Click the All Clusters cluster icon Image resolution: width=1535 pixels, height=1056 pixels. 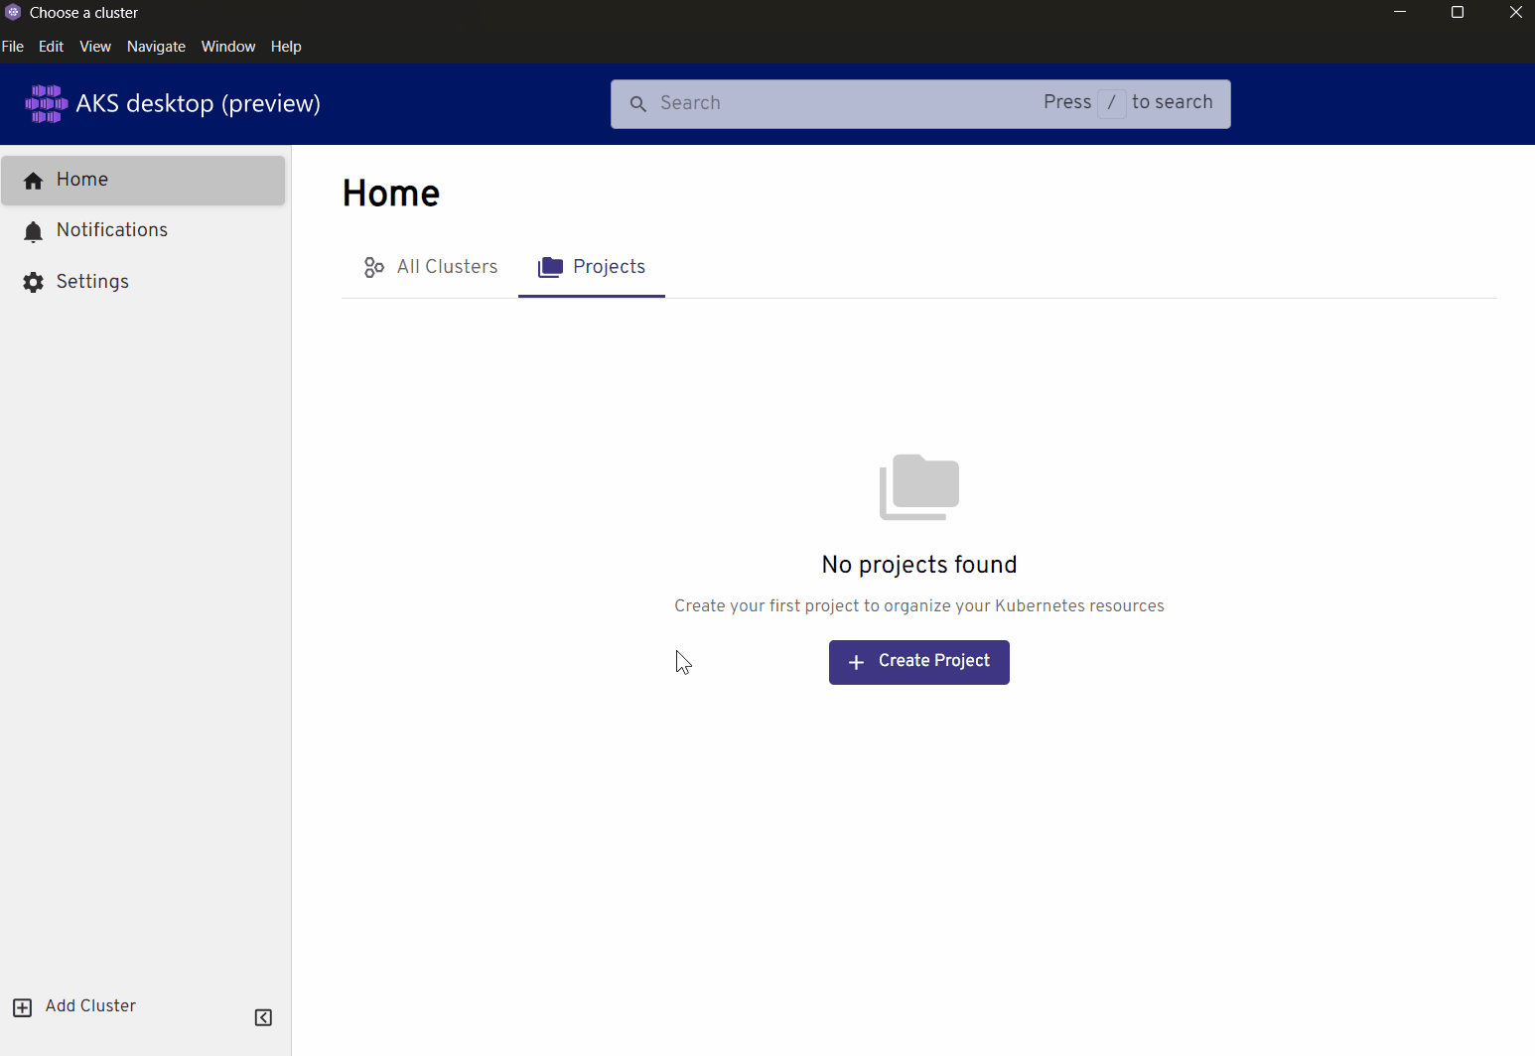373,267
